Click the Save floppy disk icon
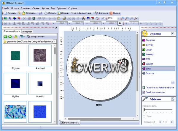 point(41,13)
